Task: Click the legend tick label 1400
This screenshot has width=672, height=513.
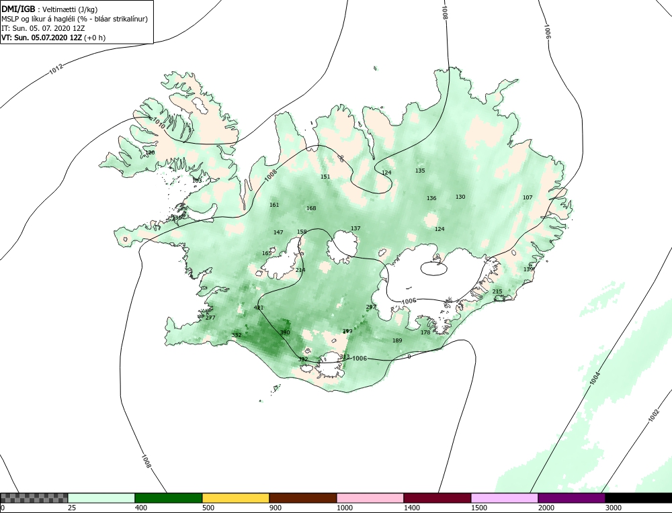Action: coord(411,508)
